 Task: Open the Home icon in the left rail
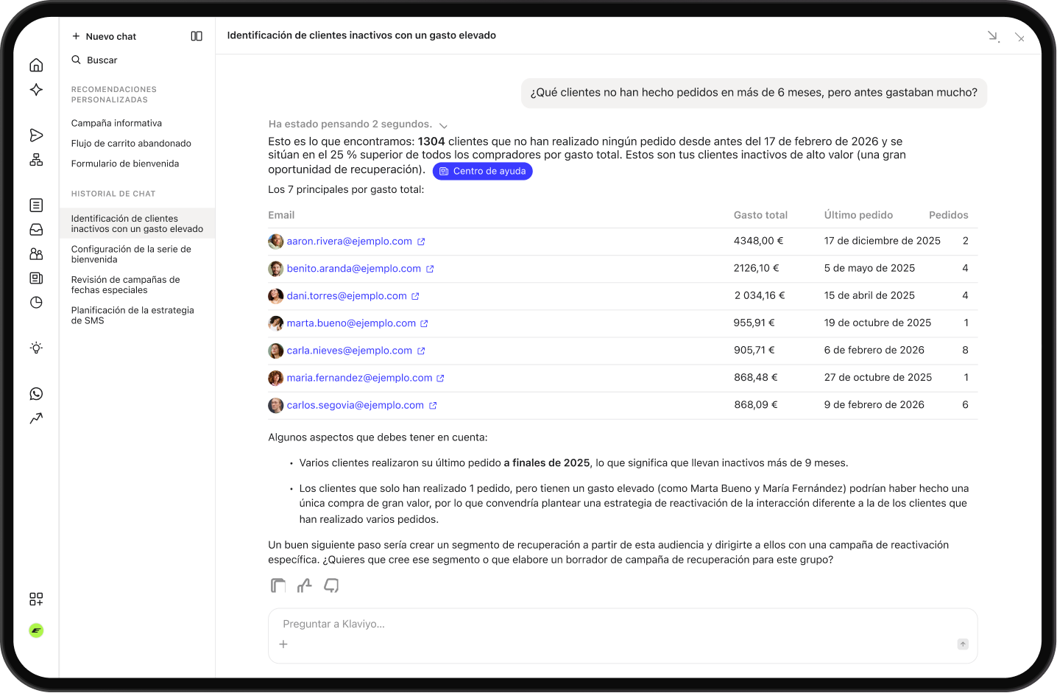point(36,66)
